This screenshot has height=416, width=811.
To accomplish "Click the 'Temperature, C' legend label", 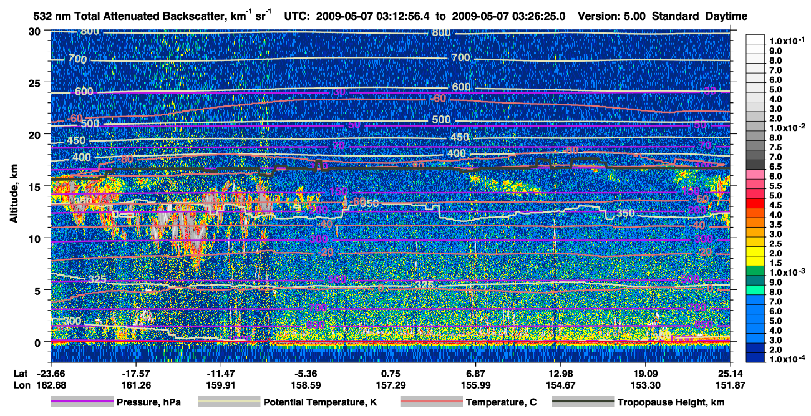I will coord(501,403).
